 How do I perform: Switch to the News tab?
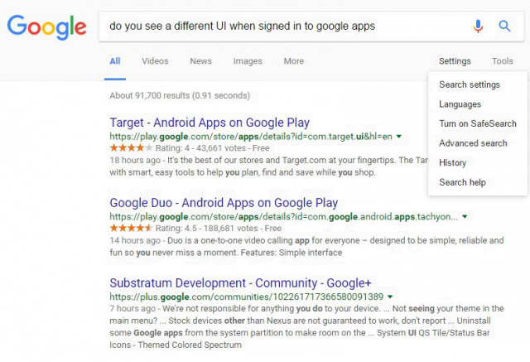click(x=200, y=61)
